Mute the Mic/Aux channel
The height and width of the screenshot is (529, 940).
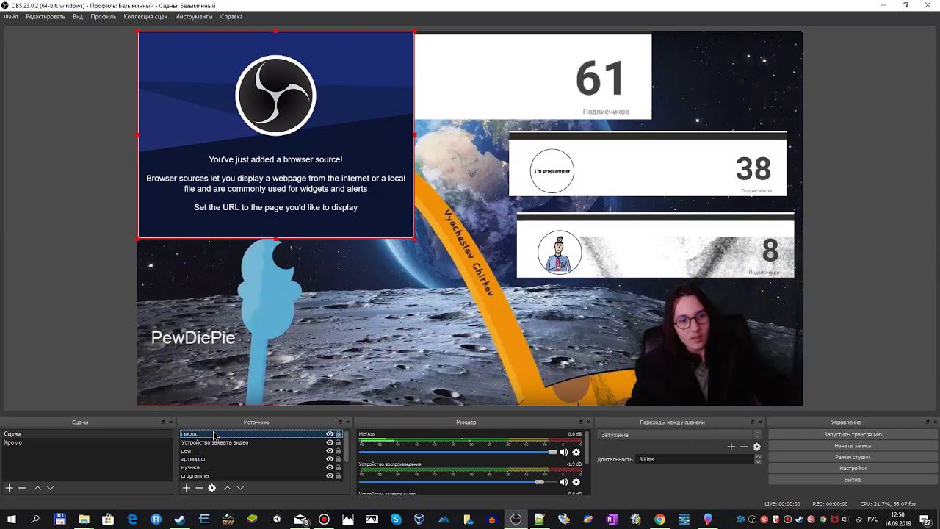click(563, 452)
